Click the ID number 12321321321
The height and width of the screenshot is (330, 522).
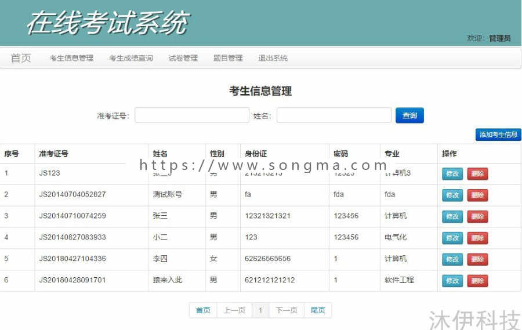[x=267, y=216]
